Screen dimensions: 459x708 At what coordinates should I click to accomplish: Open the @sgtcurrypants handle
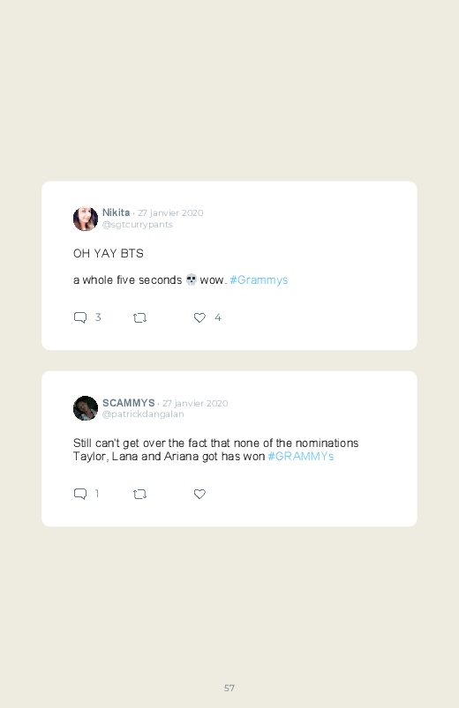(138, 225)
